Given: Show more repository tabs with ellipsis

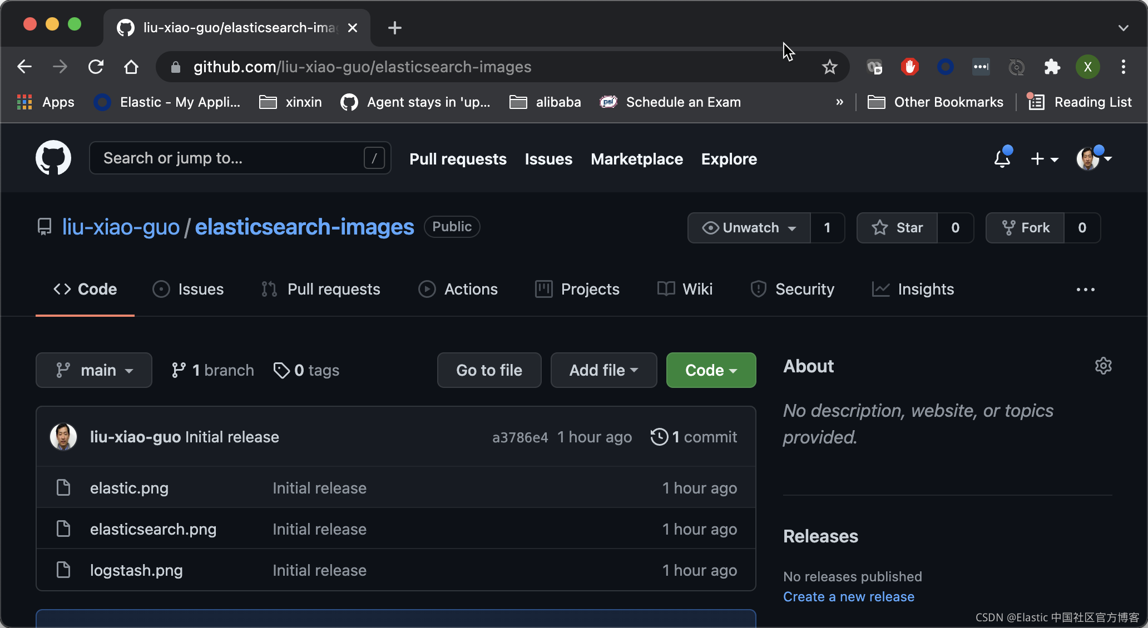Looking at the screenshot, I should pos(1085,290).
